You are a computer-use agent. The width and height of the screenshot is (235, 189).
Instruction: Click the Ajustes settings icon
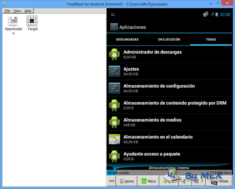tap(114, 71)
